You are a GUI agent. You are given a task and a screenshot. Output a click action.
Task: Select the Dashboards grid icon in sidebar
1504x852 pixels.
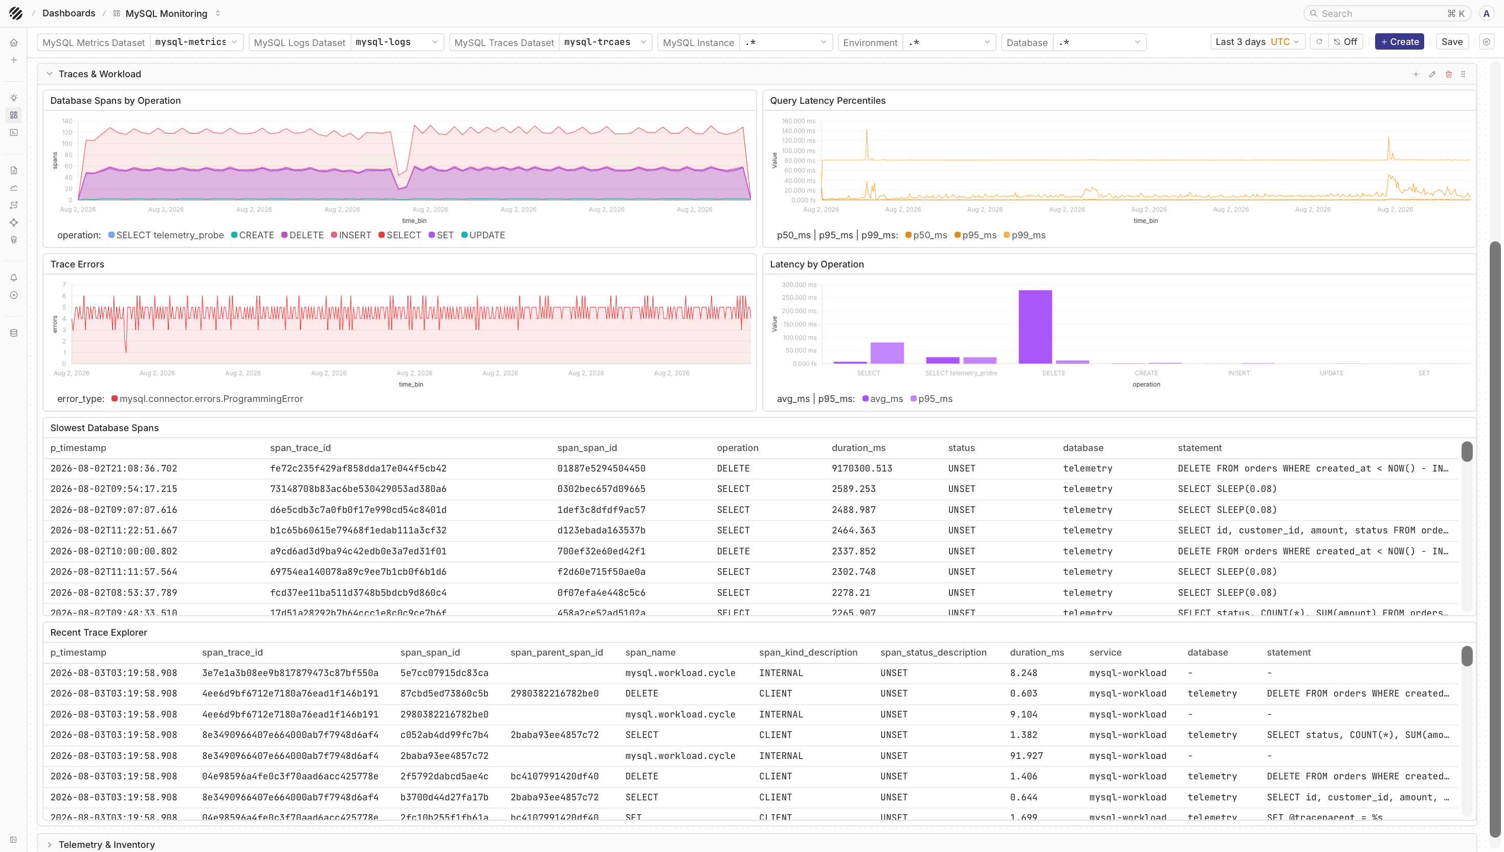13,115
